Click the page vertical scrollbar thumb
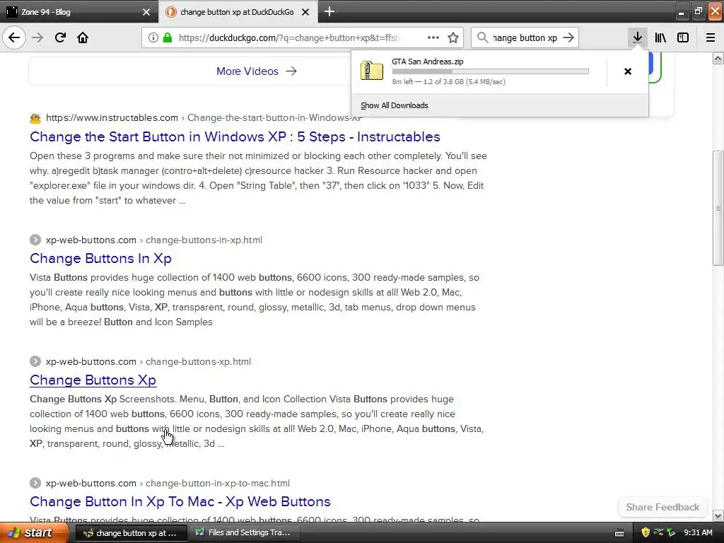Screen dimensions: 724x543 coord(718,208)
